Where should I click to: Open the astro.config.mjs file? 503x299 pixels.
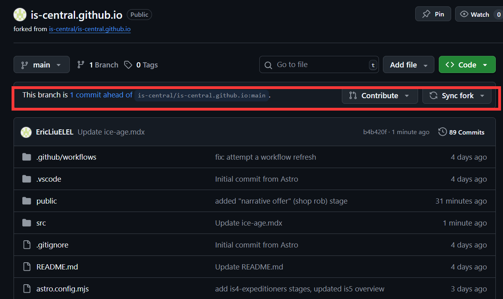click(62, 289)
